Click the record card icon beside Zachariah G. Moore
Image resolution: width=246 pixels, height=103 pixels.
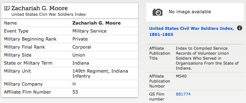click(7, 8)
